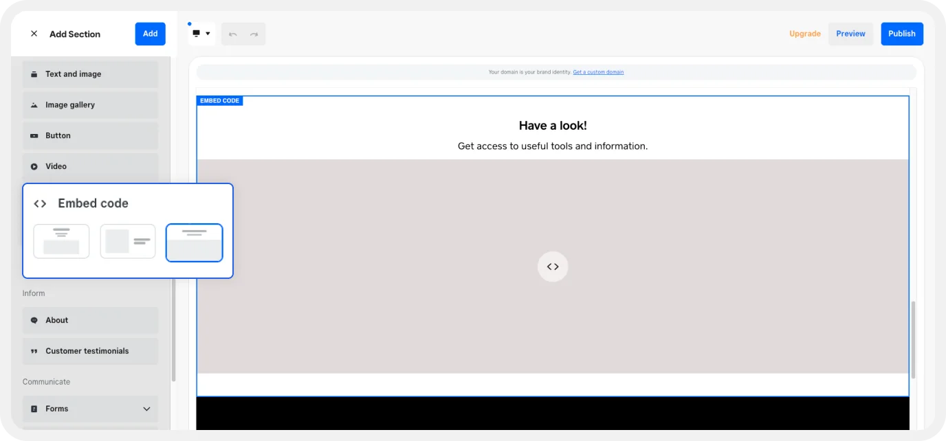Click the Embed code angle brackets icon

[x=39, y=203]
